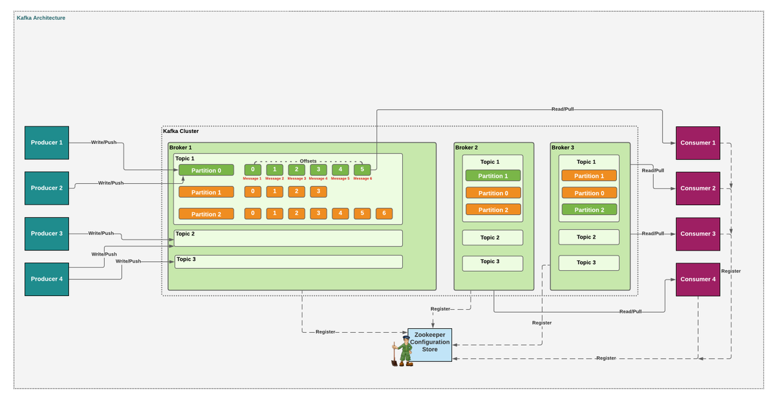Click the Producer 3 box
The width and height of the screenshot is (775, 400).
pyautogui.click(x=46, y=234)
